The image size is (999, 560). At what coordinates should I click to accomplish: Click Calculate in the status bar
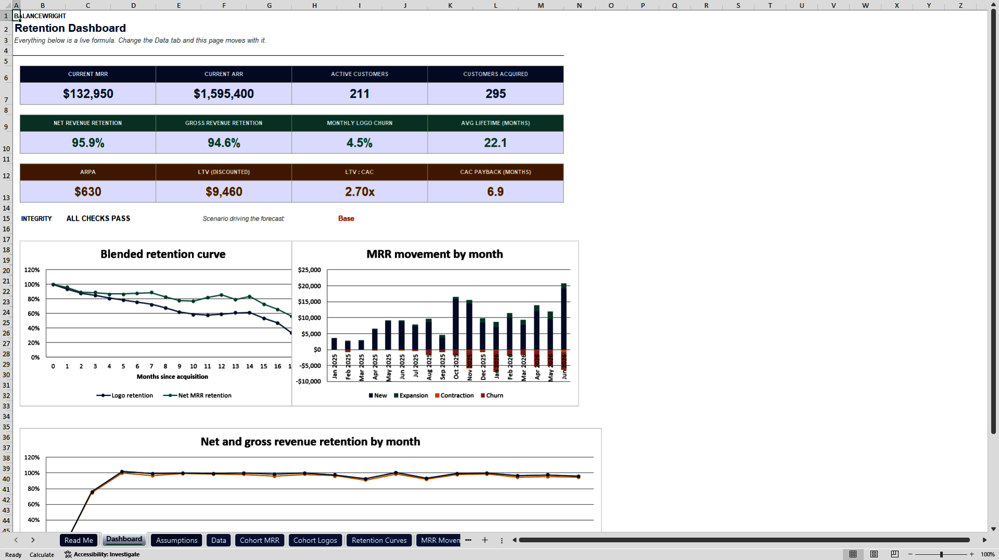(42, 555)
